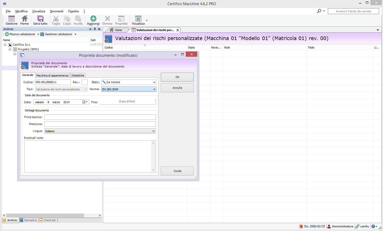Image resolution: width=383 pixels, height=231 pixels.
Task: Click OK in the properties dialog
Action: pos(177,77)
